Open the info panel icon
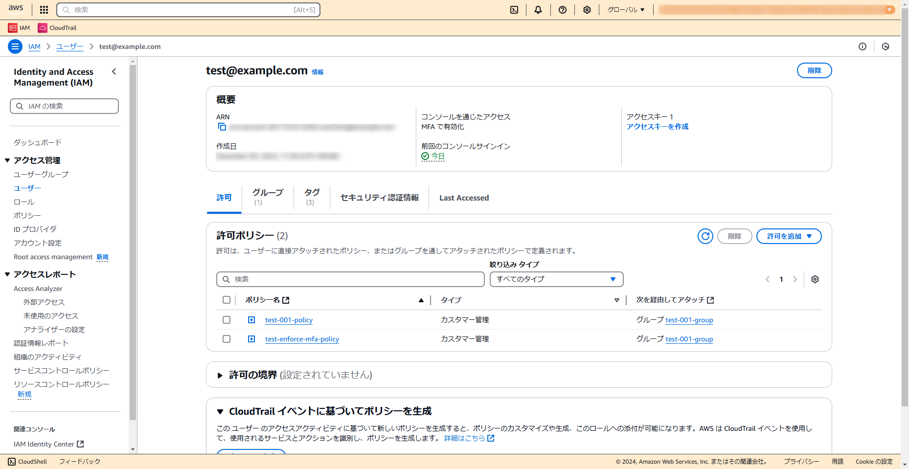Image resolution: width=909 pixels, height=469 pixels. [x=863, y=46]
